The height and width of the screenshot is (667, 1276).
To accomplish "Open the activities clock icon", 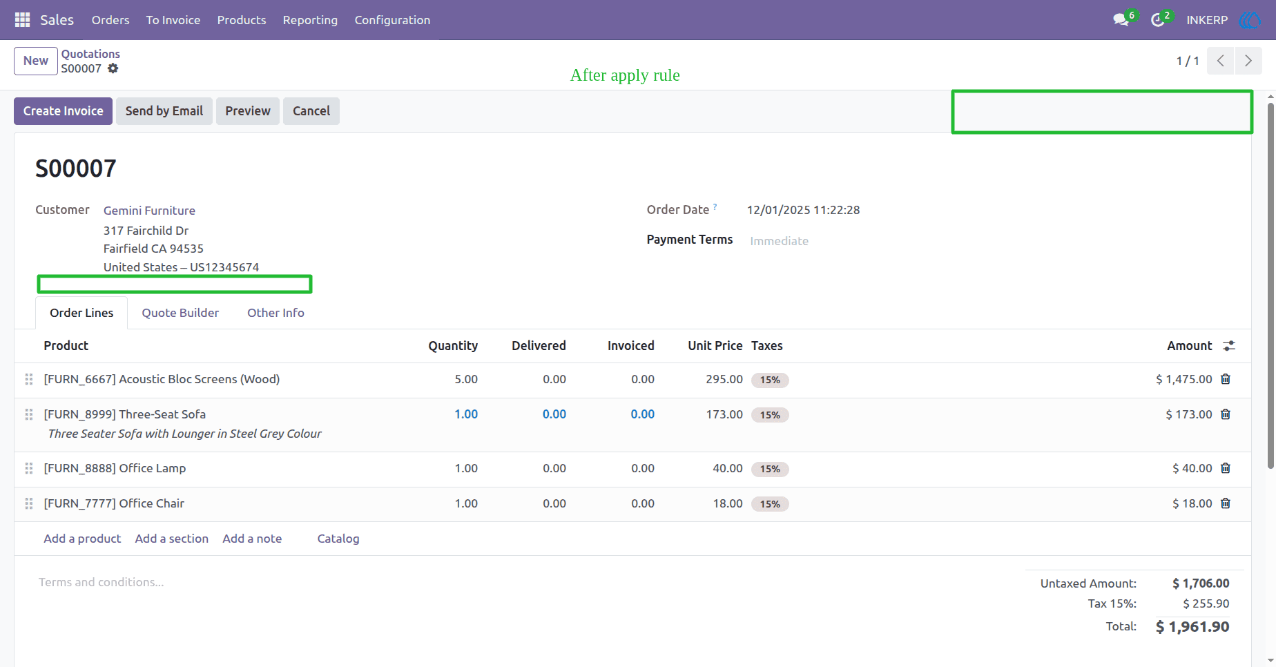I will tap(1157, 20).
